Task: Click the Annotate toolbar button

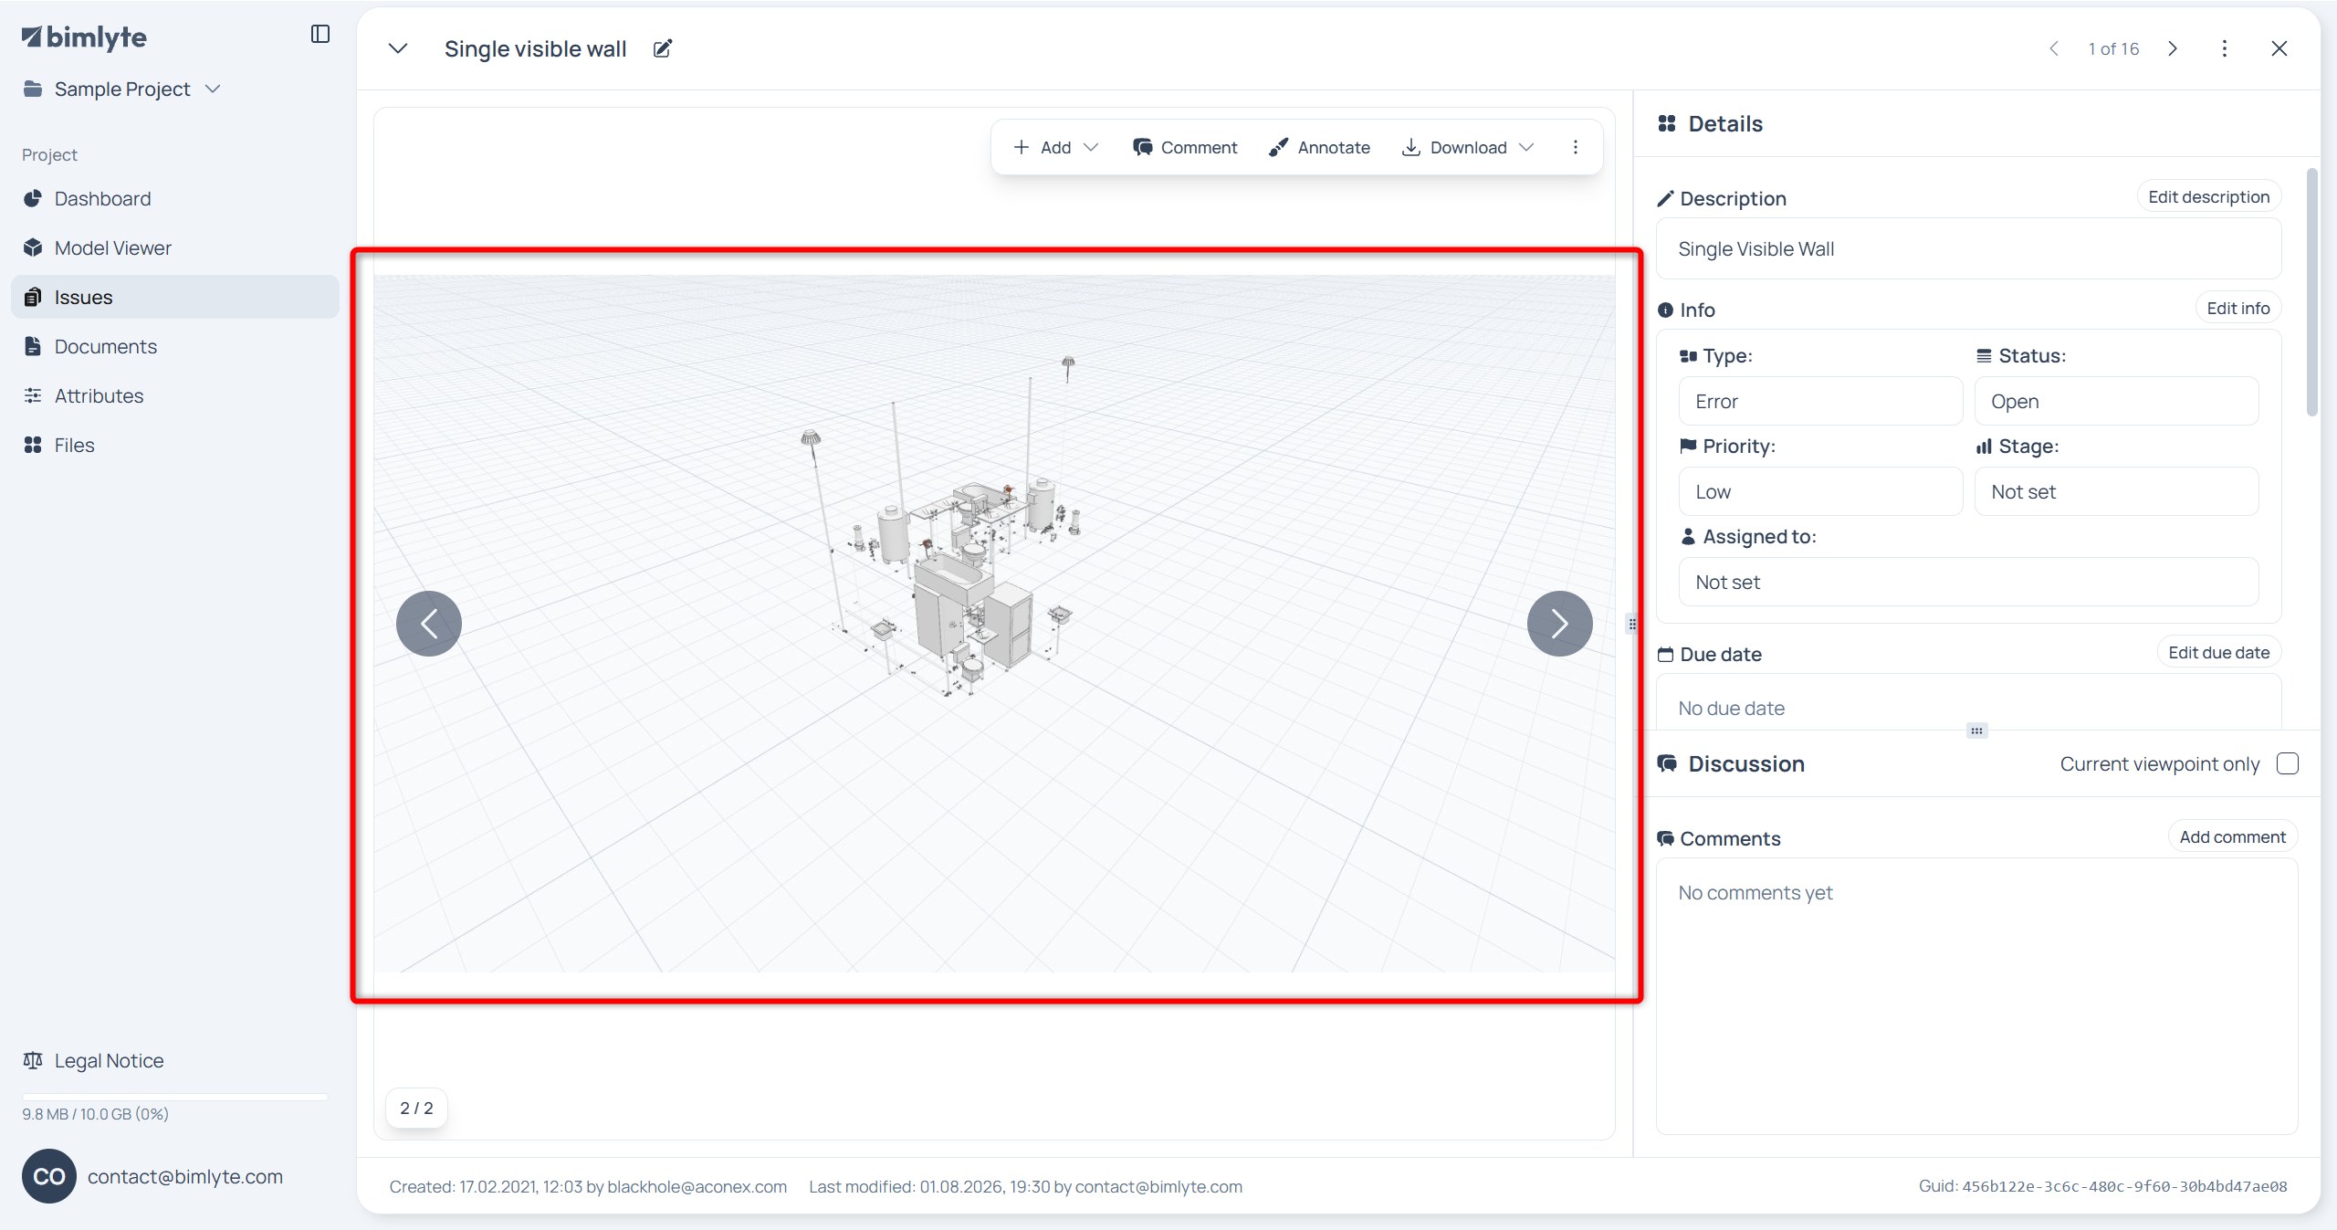Action: [x=1319, y=147]
